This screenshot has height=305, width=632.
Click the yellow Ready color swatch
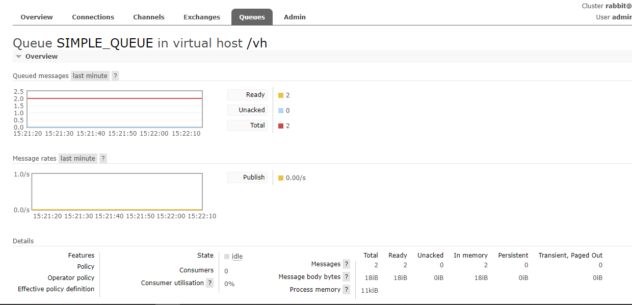281,95
